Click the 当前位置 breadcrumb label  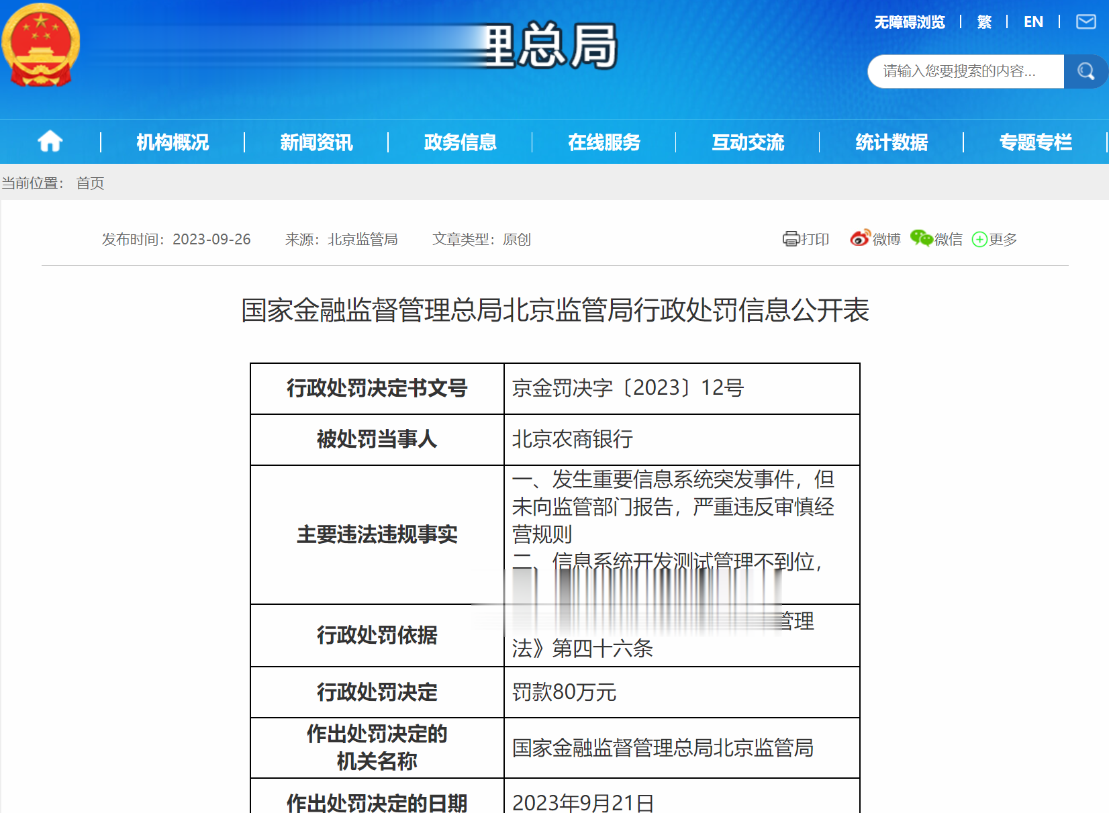(32, 183)
